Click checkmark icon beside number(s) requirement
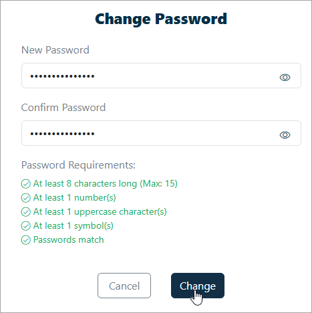Screen dimensions: 312x313 pyautogui.click(x=26, y=198)
